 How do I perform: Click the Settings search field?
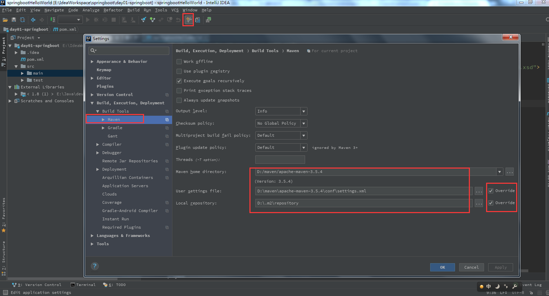tap(129, 51)
